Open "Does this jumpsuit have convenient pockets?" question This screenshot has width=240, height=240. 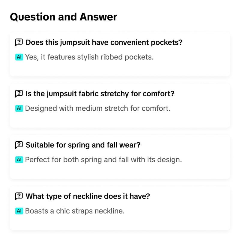pyautogui.click(x=104, y=42)
